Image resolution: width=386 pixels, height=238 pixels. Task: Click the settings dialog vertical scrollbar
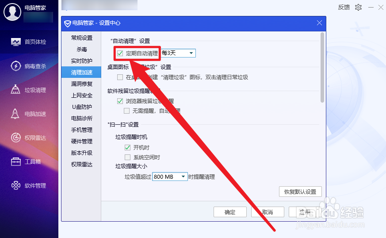(x=322, y=68)
